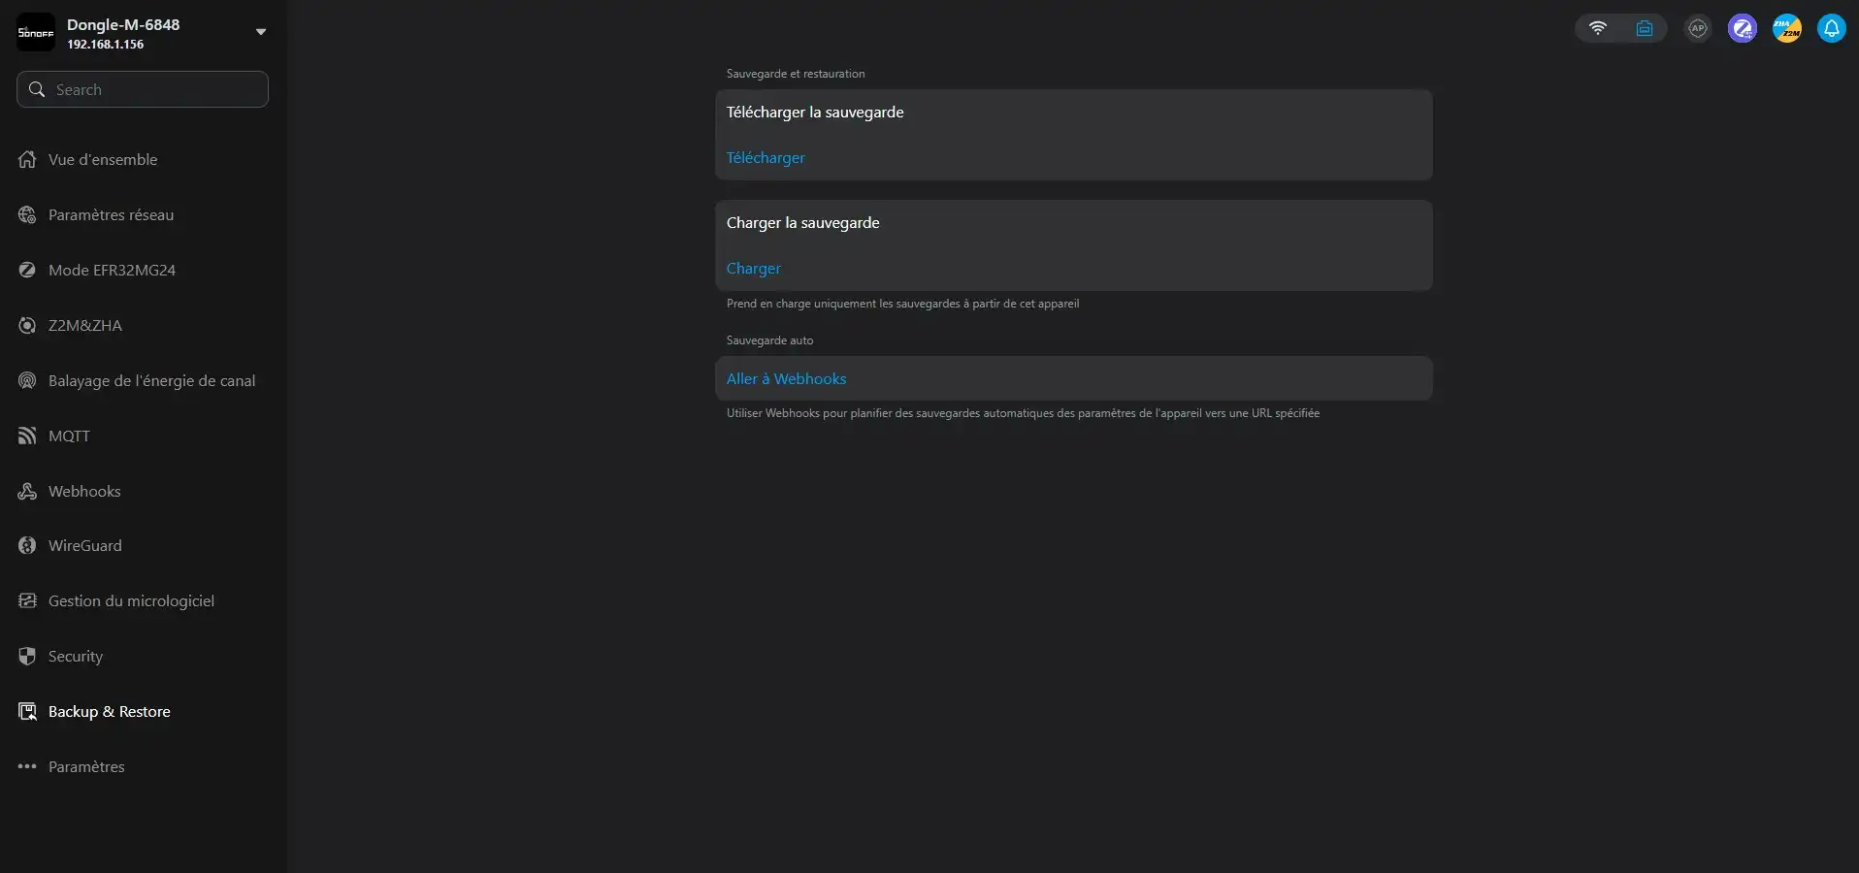The height and width of the screenshot is (873, 1859).
Task: Click the Ethernet port icon
Action: [1644, 28]
